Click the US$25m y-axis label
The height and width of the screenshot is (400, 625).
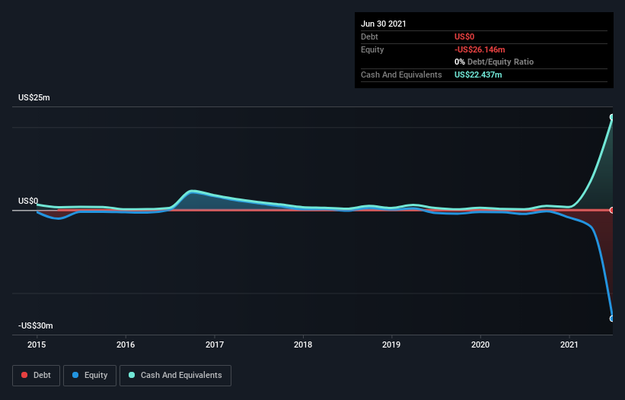[x=34, y=97]
